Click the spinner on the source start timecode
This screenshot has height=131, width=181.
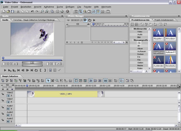pos(17,64)
